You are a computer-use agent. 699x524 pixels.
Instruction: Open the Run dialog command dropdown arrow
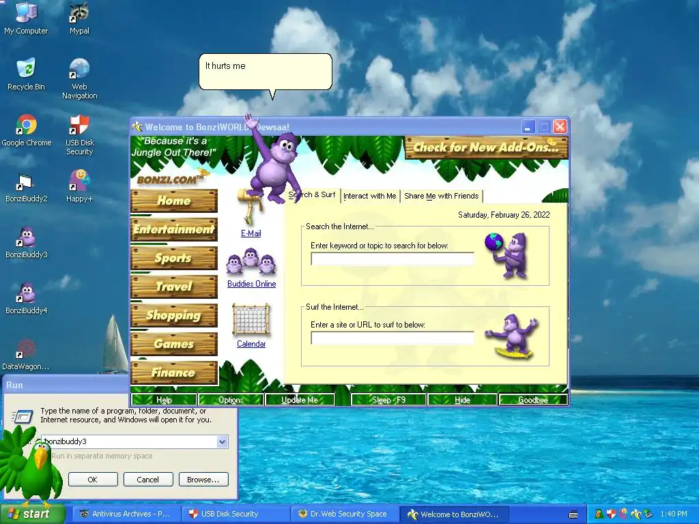pos(222,441)
